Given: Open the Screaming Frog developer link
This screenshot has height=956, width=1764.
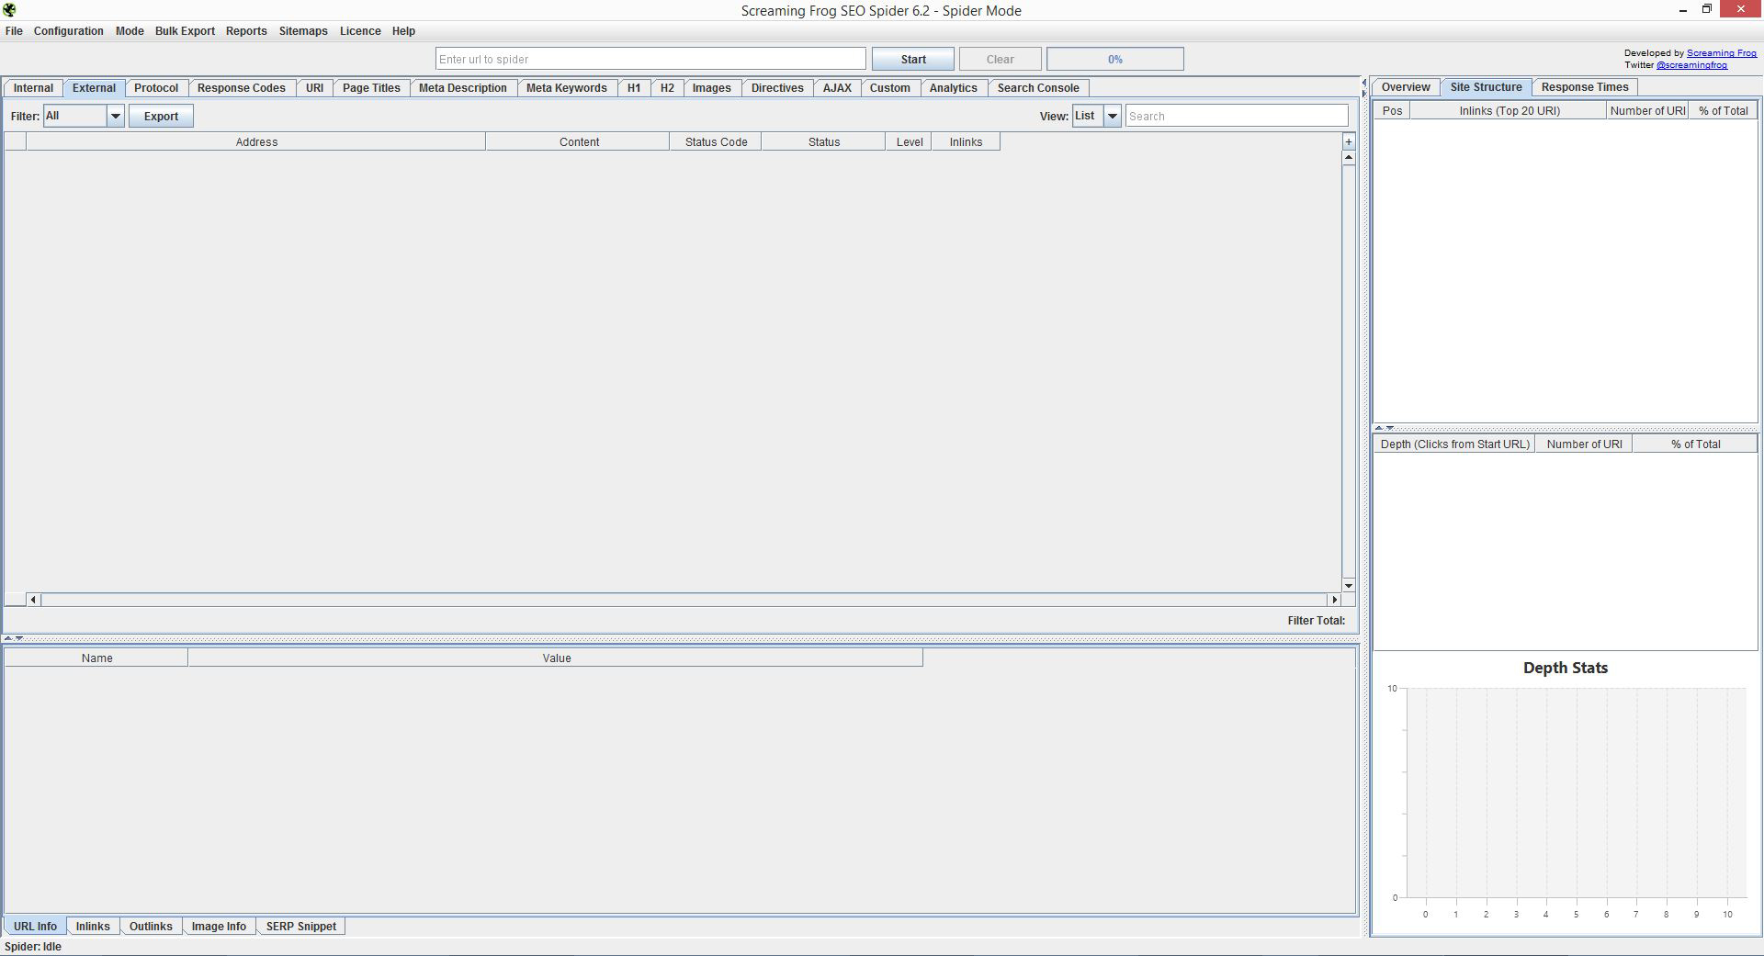Looking at the screenshot, I should pos(1722,53).
